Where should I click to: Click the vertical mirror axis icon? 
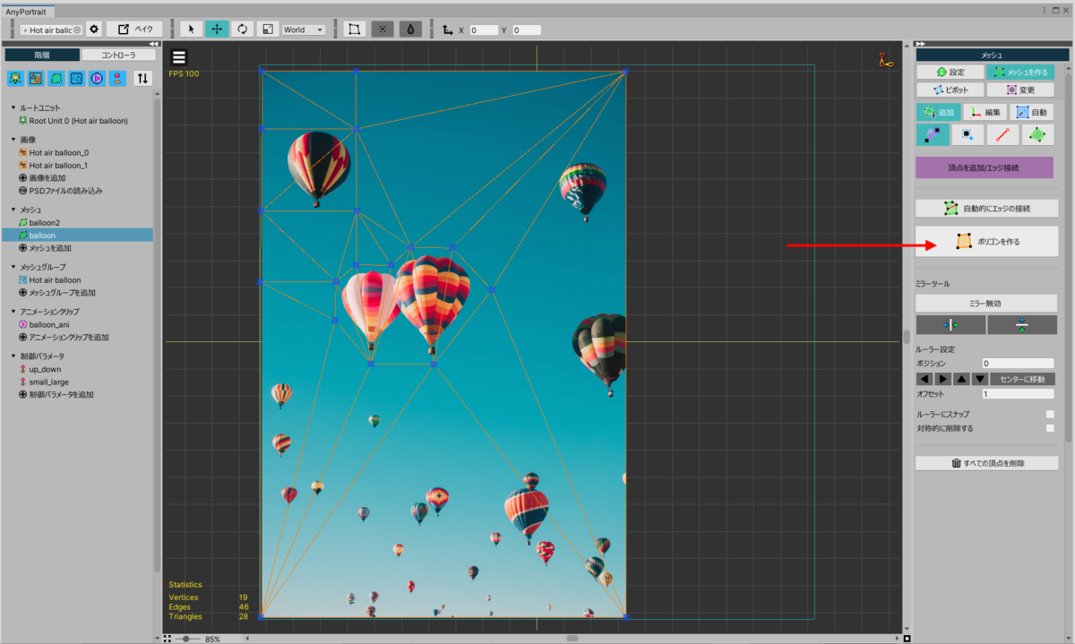pos(950,324)
